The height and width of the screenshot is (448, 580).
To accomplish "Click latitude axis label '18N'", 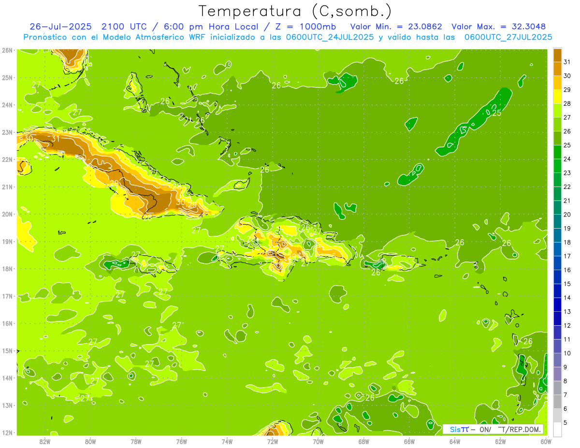I will (7, 269).
